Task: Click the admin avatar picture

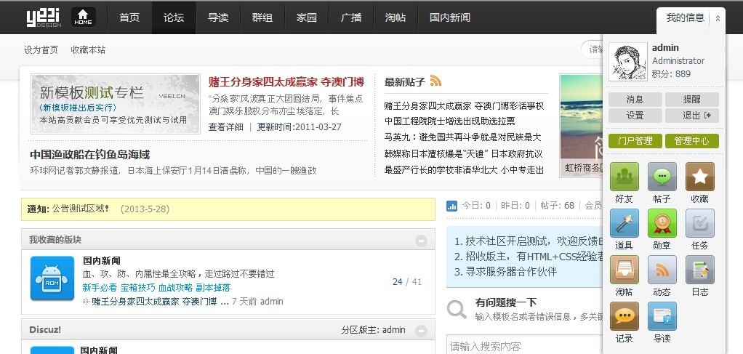Action: [x=628, y=62]
